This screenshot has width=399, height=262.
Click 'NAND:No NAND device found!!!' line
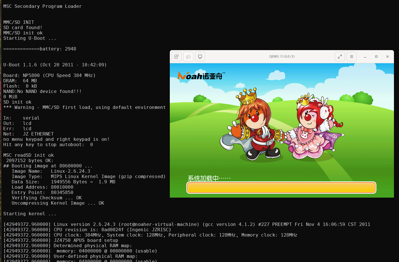pyautogui.click(x=42, y=91)
